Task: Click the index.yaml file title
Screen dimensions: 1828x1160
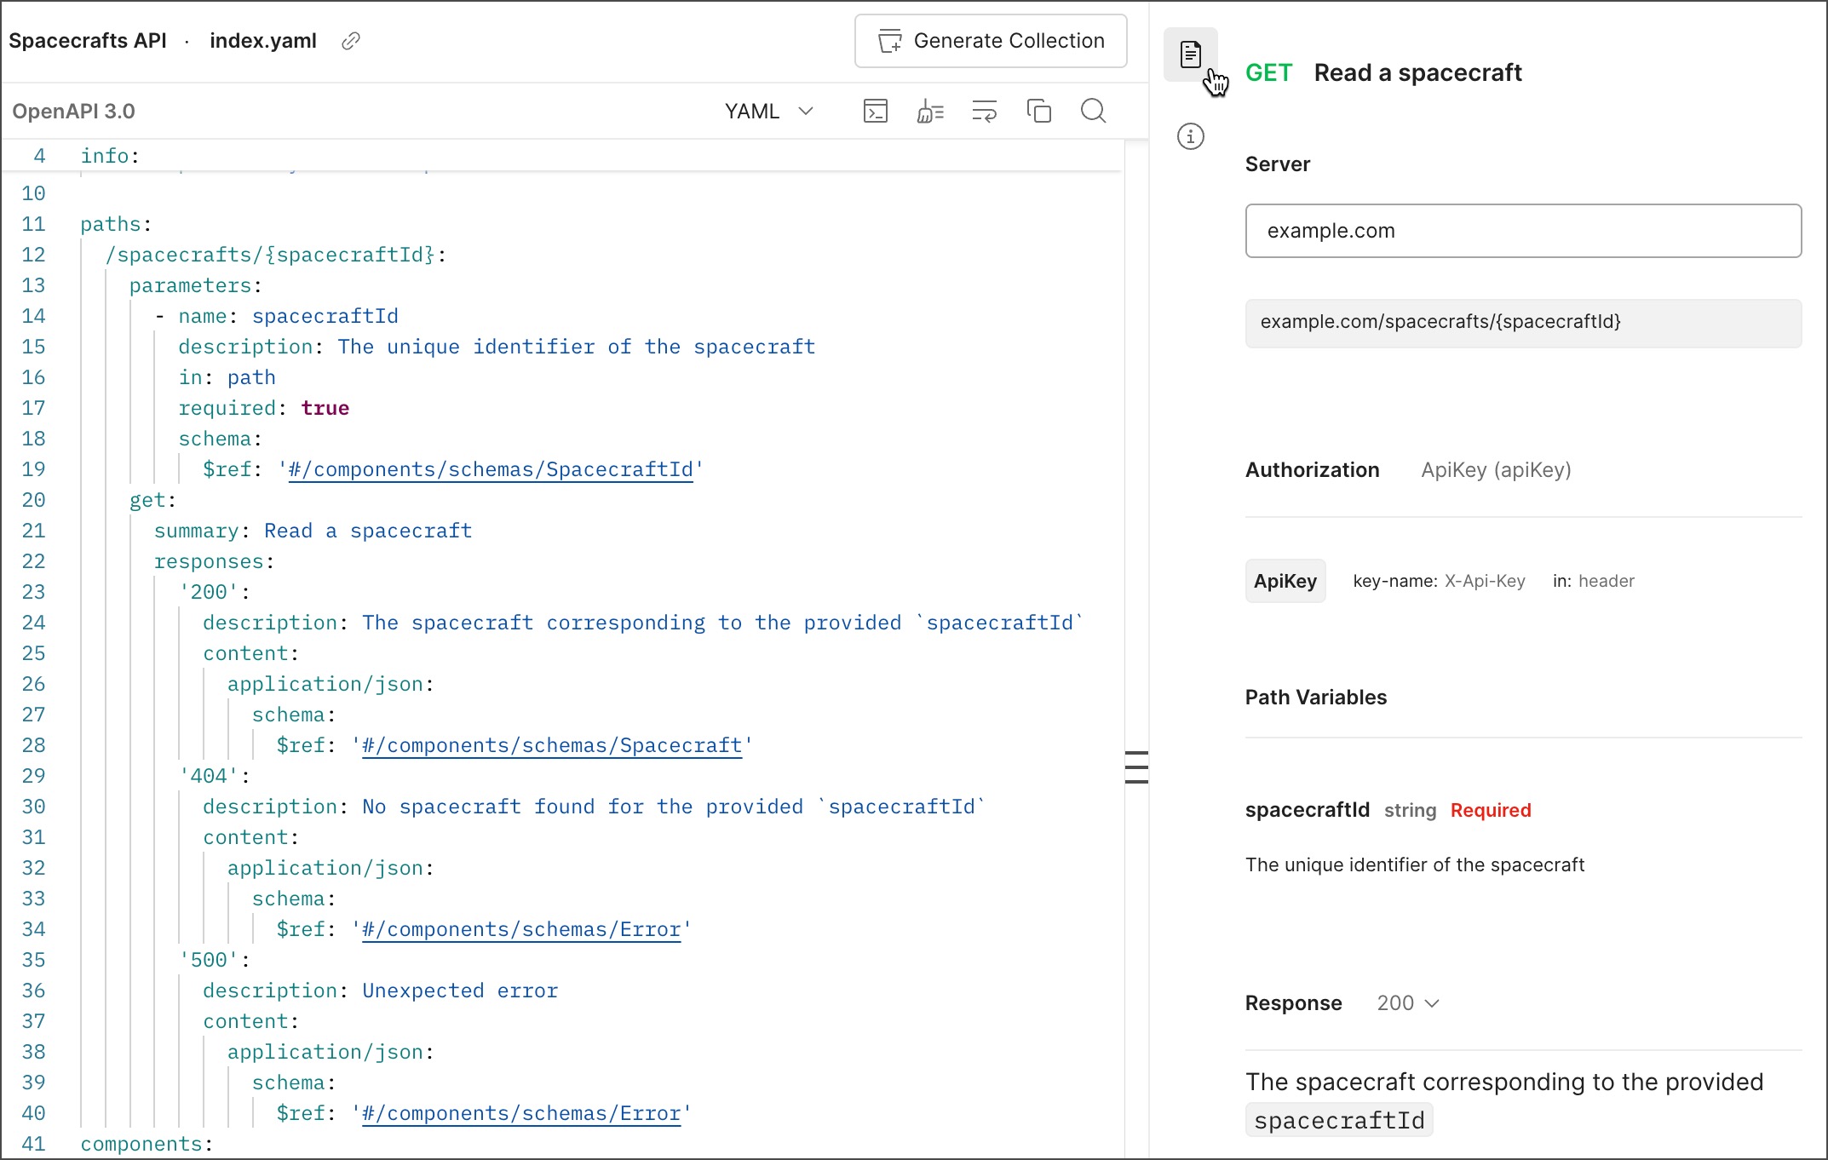Action: 262,40
